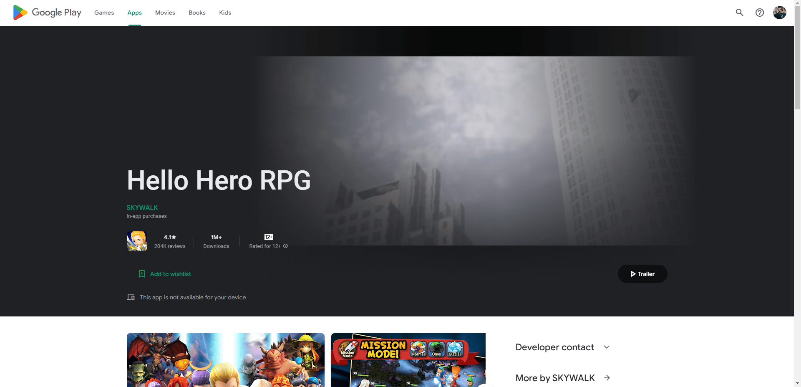Click the 12+ rating badge
The image size is (801, 387).
[269, 237]
